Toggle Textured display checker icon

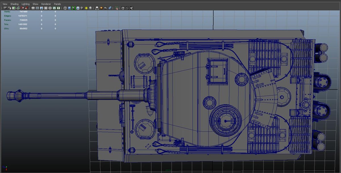(x=82, y=8)
